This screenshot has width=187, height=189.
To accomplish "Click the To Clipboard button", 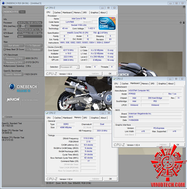I will pos(34,46).
